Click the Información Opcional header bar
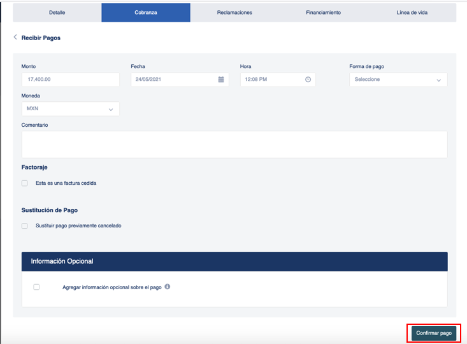 (x=234, y=261)
